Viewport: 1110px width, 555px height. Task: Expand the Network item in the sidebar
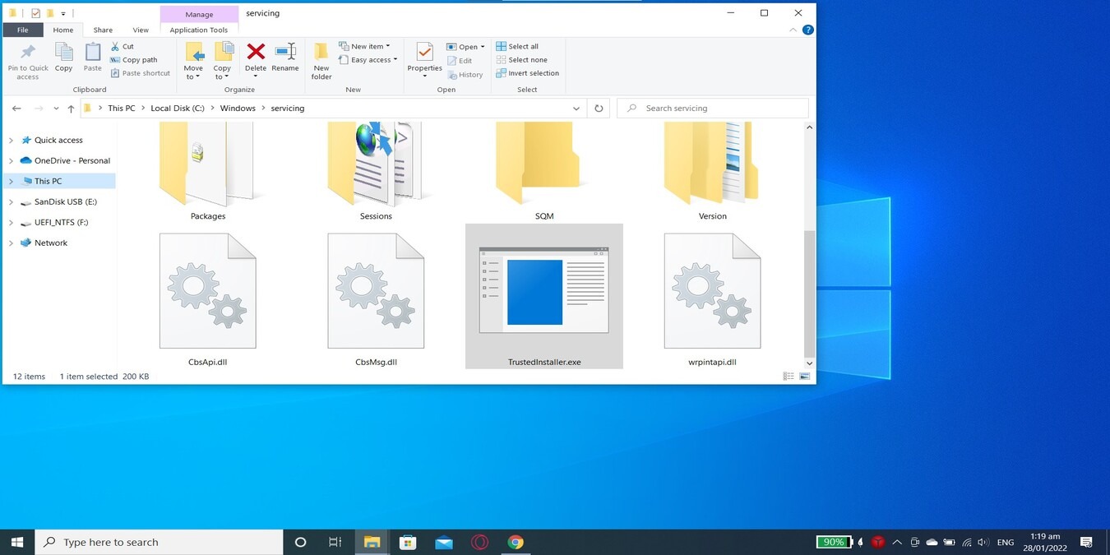[11, 243]
